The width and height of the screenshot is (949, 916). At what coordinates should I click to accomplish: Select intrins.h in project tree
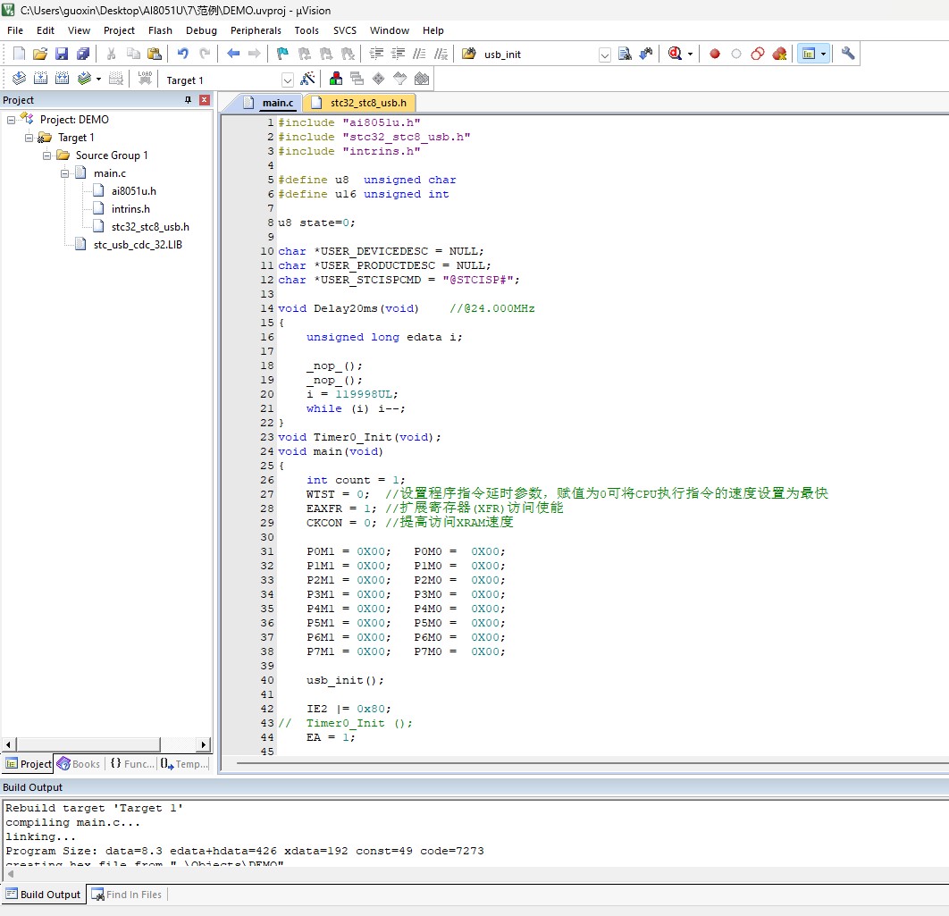130,209
